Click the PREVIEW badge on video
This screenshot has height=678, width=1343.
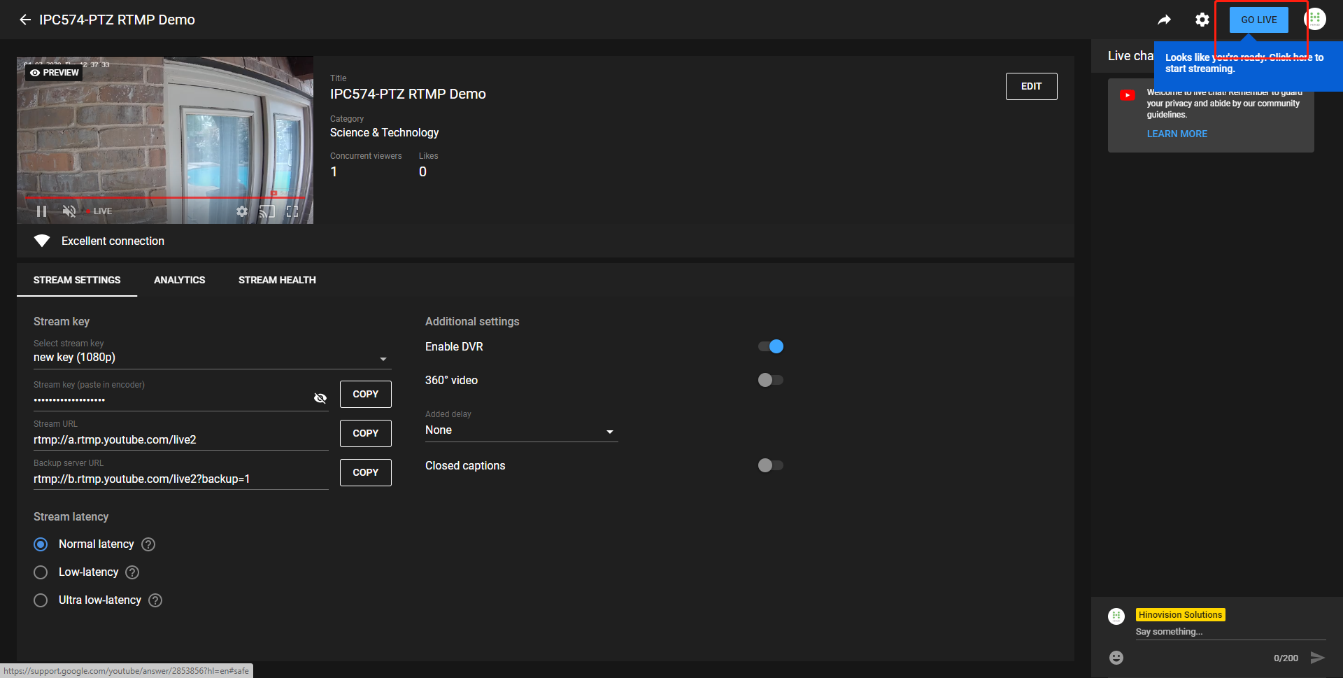click(54, 73)
